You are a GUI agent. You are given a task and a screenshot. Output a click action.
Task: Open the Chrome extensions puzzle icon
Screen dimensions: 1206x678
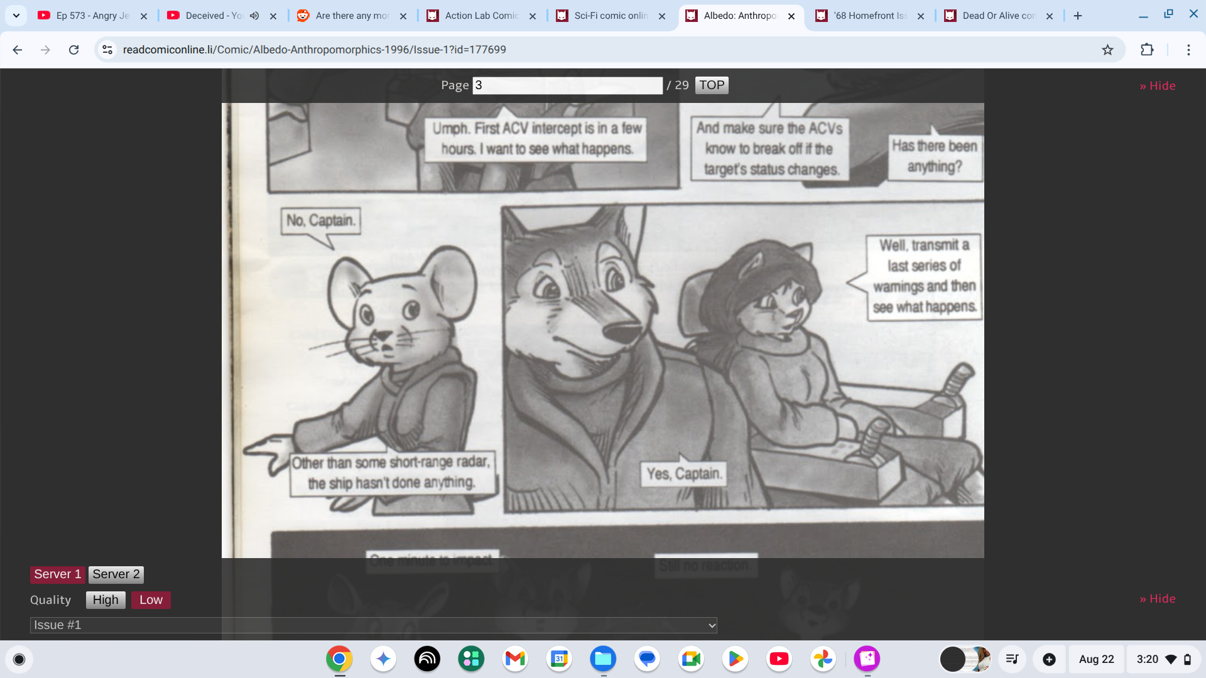click(1147, 50)
